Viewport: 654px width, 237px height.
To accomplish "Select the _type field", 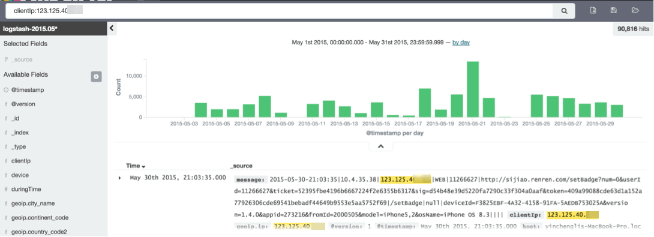I will click(19, 147).
